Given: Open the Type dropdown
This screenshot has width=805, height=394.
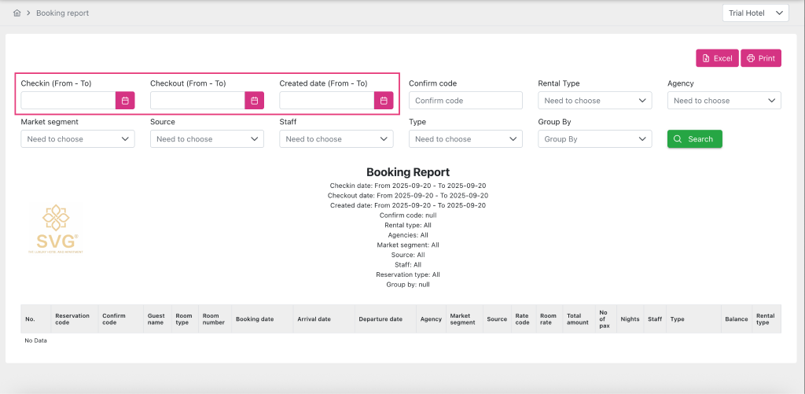Looking at the screenshot, I should coord(465,139).
